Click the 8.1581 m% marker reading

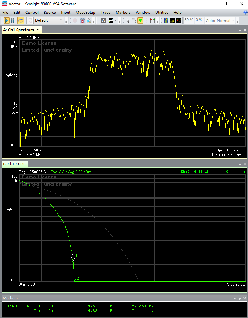coord(143,306)
